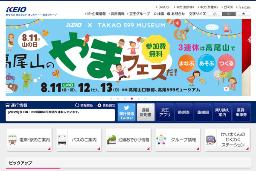Image resolution: width=256 pixels, height=171 pixels.
Task: Click the station icon for 沿線おでかけ情報
Action: [111, 140]
